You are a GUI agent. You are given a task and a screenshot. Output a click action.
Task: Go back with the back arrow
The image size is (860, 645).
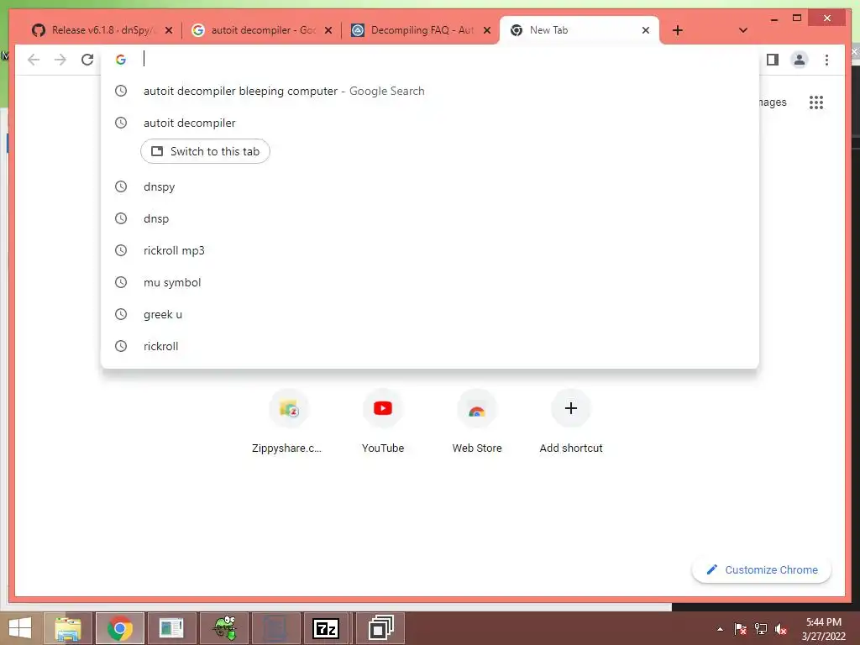tap(34, 60)
